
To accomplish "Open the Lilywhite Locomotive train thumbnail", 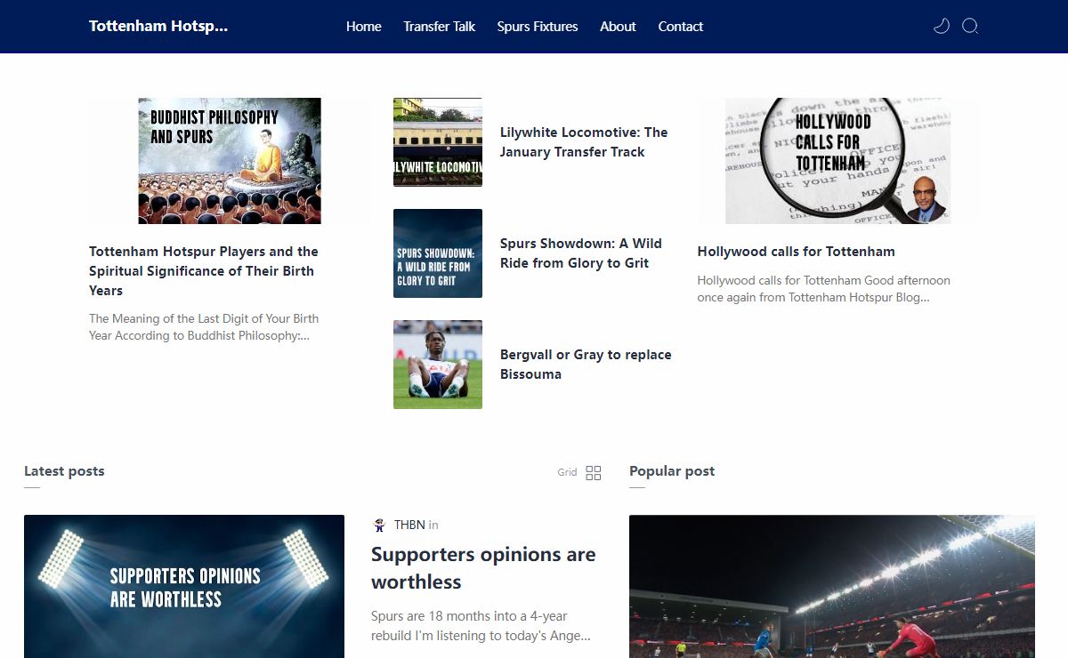I will [x=438, y=142].
